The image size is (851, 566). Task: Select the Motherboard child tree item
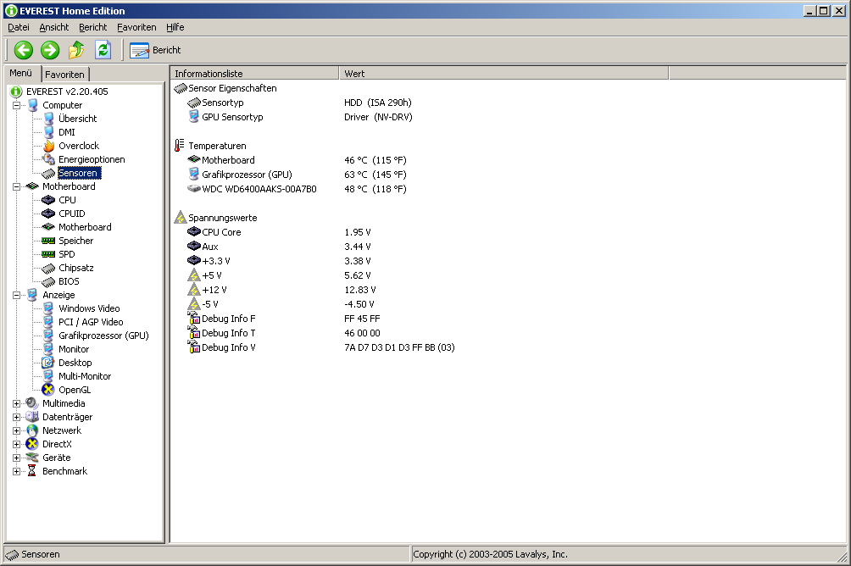(85, 227)
